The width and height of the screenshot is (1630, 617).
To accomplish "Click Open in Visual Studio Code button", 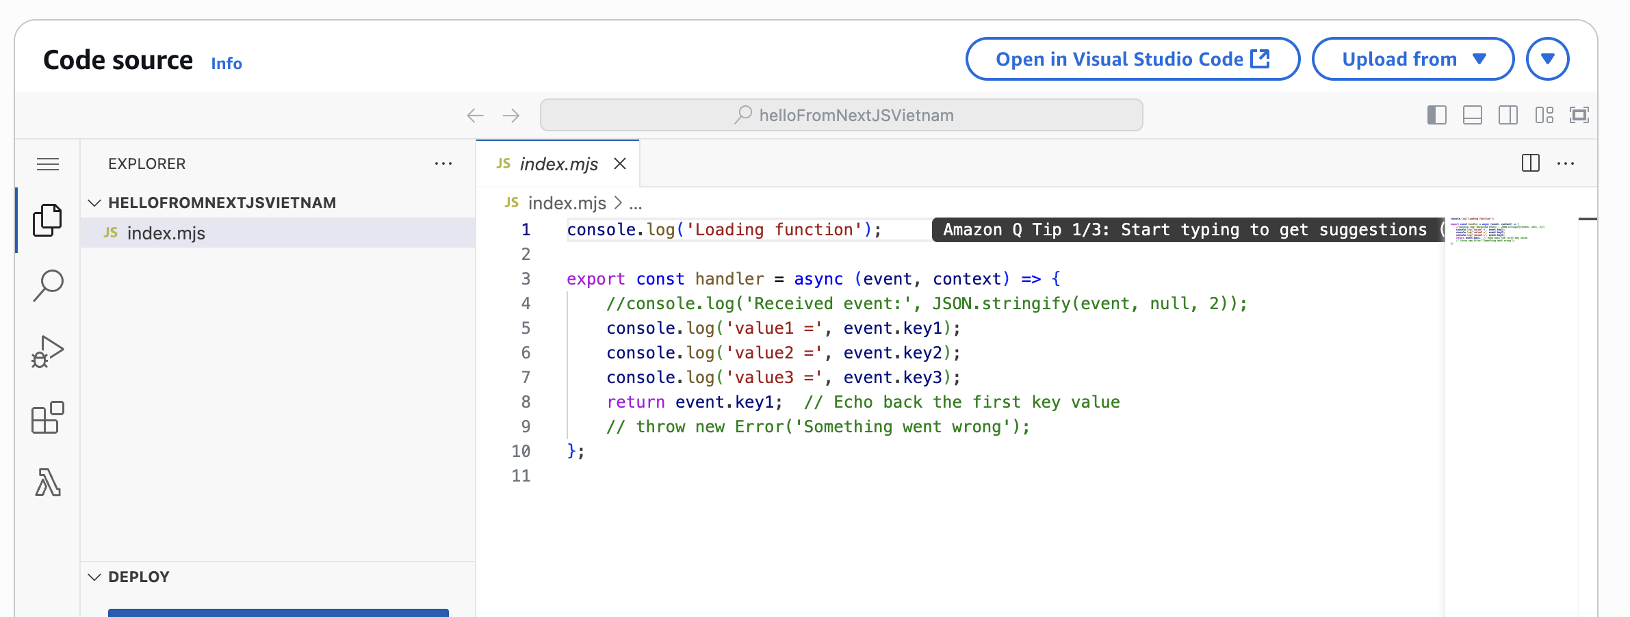I will 1132,60.
